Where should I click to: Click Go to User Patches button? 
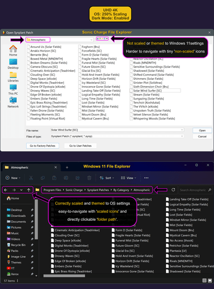80,146
